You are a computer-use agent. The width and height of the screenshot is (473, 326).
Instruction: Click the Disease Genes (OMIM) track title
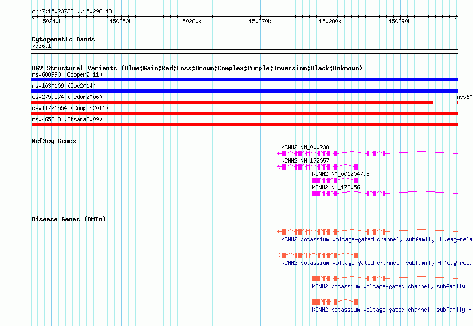point(69,219)
